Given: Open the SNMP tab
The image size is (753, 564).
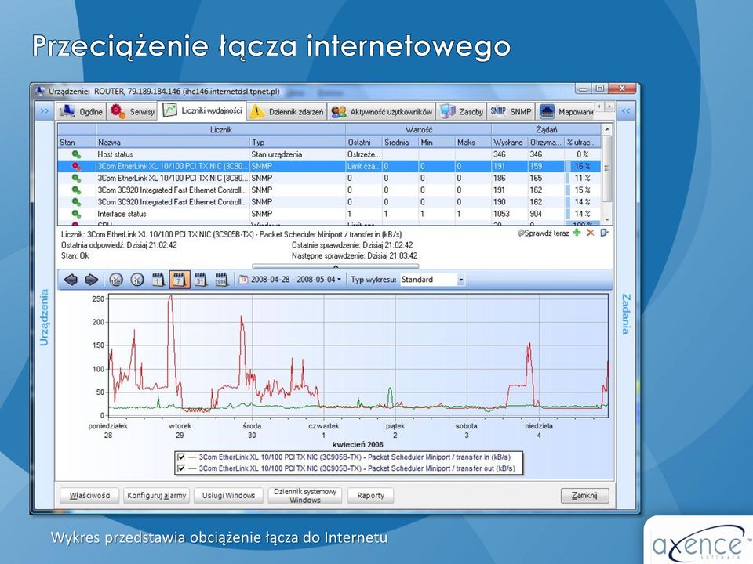Looking at the screenshot, I should pos(511,111).
